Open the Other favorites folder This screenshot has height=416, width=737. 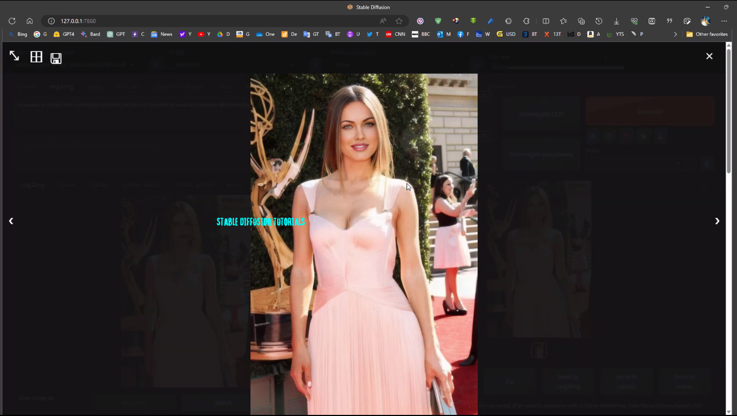707,34
